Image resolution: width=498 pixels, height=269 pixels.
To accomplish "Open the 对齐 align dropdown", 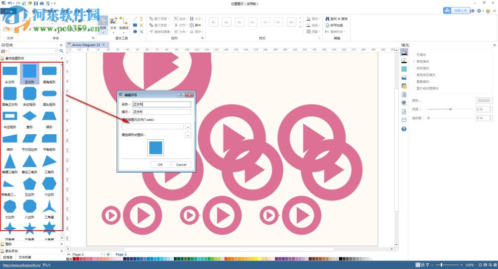I will (180, 25).
